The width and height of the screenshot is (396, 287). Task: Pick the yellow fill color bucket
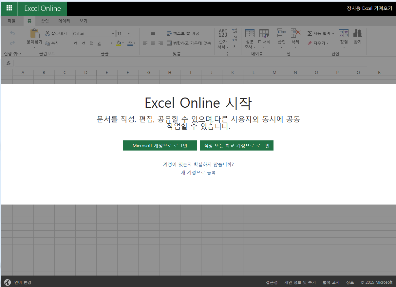click(119, 43)
